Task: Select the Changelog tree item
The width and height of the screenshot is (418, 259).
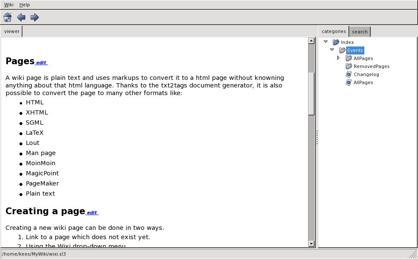Action: (x=366, y=74)
